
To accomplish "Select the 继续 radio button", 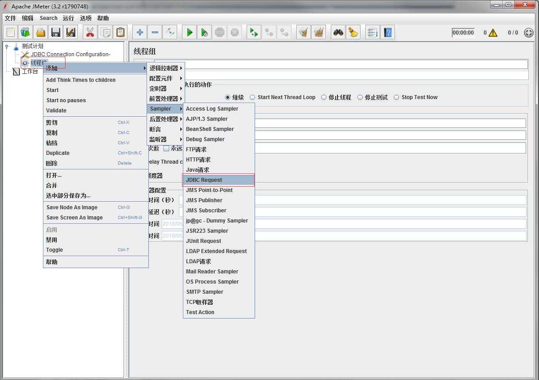I will tap(228, 97).
